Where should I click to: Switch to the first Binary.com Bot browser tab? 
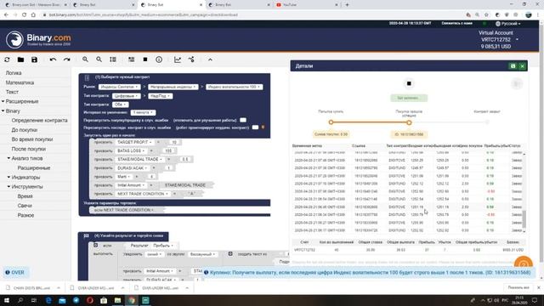36,5
